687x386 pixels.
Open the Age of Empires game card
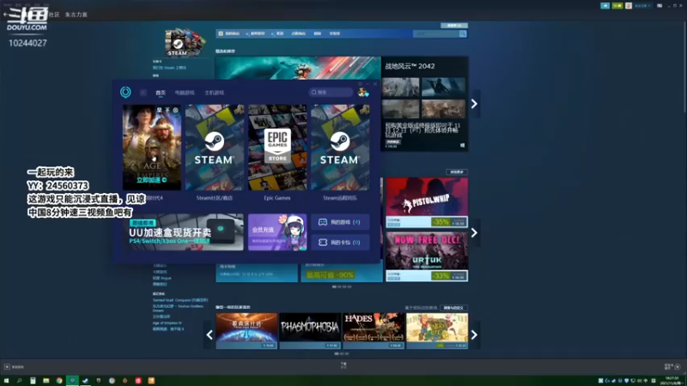tap(152, 147)
